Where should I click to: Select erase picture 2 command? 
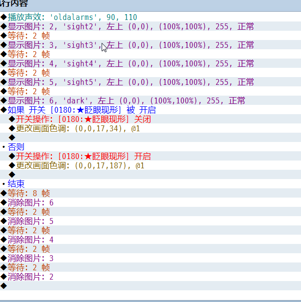coord(150,277)
